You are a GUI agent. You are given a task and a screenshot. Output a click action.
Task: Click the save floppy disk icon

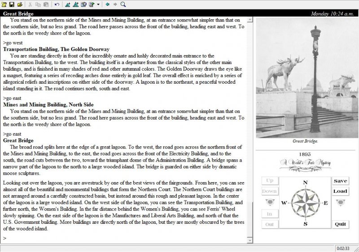coord(12,4)
